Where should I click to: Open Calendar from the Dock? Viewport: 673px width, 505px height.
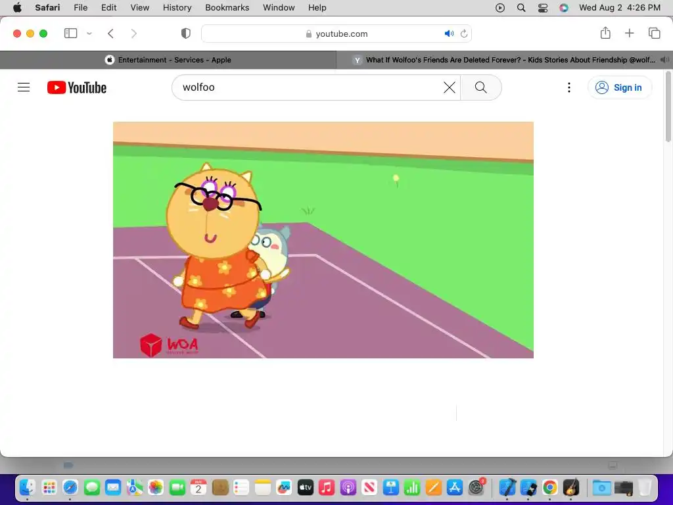point(198,488)
